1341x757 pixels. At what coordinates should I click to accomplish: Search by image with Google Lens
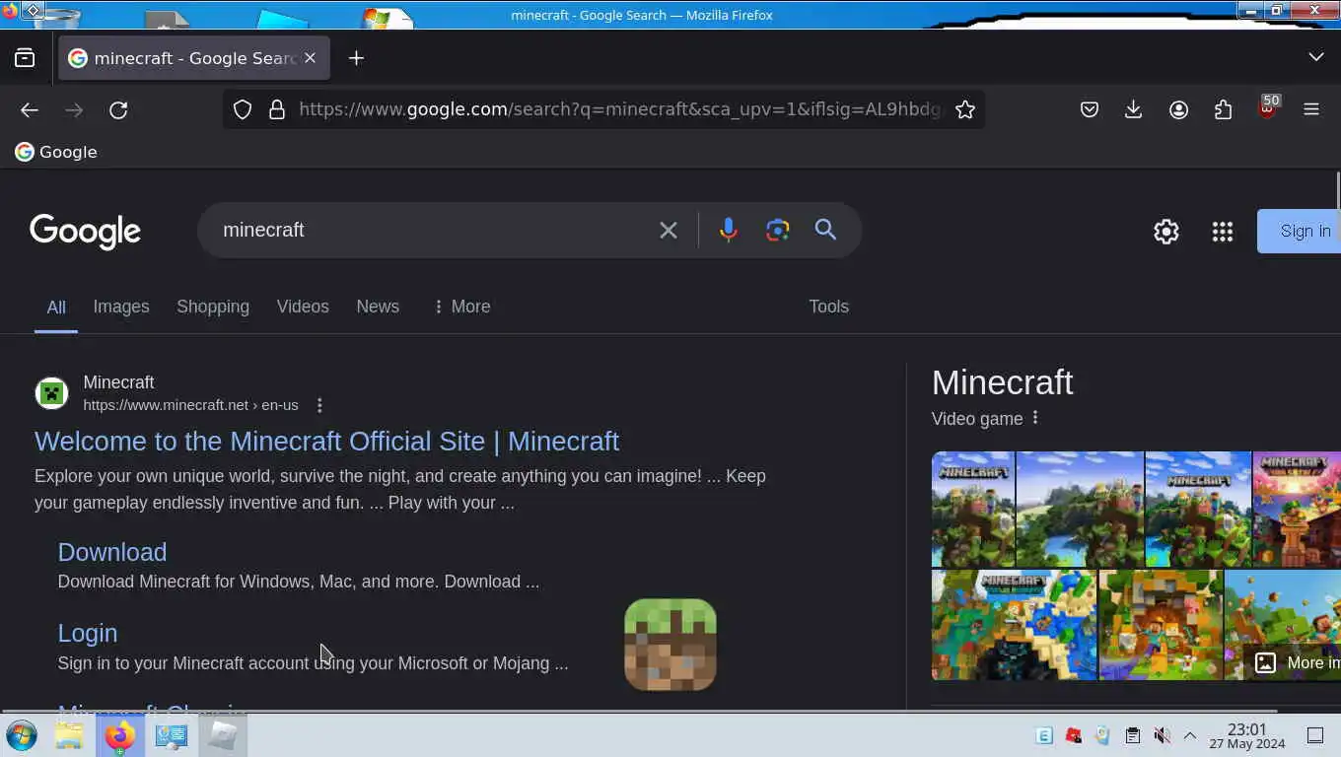(778, 230)
